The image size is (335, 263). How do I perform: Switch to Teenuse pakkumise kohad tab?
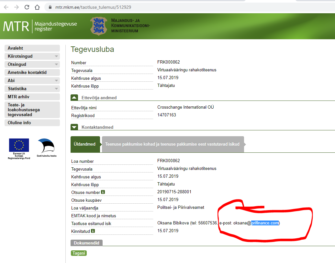[172, 144]
